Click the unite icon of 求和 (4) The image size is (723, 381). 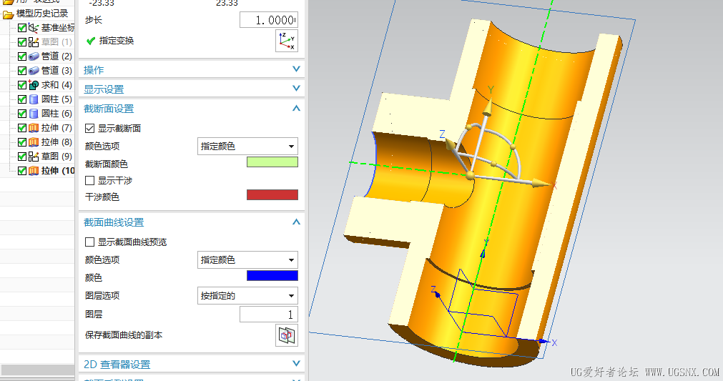pyautogui.click(x=33, y=85)
